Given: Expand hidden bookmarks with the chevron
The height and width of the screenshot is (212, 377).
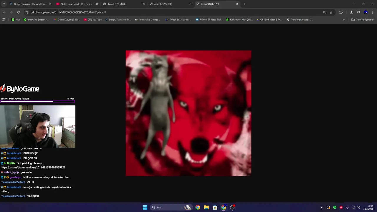Looking at the screenshot, I should tap(343, 20).
